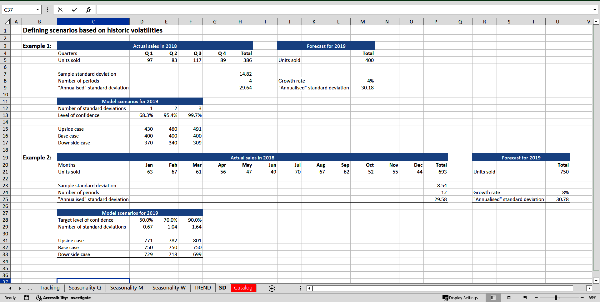
Task: Click the vertical scrollbar thumb
Action: coord(596,148)
